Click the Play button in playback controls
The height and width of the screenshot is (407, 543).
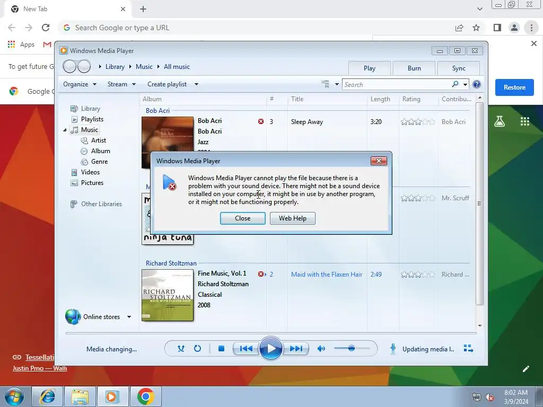270,349
